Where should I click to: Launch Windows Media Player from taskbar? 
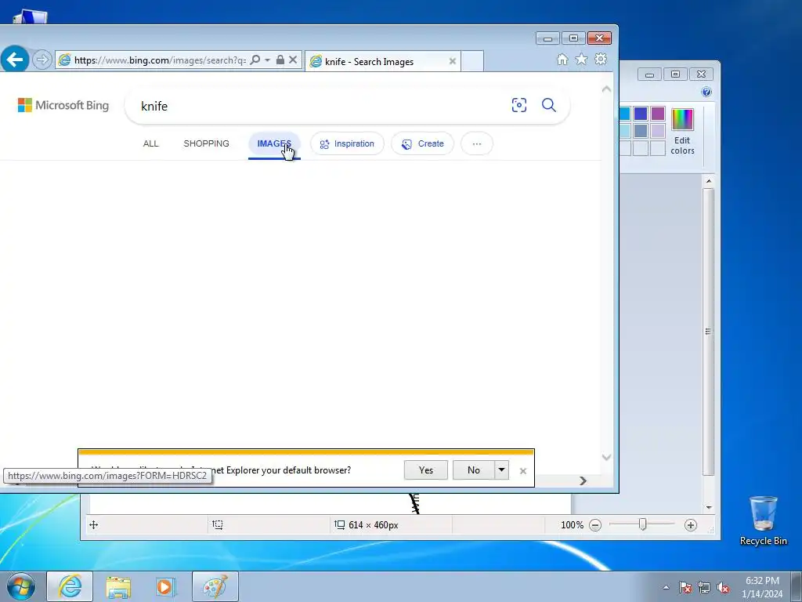coord(165,586)
